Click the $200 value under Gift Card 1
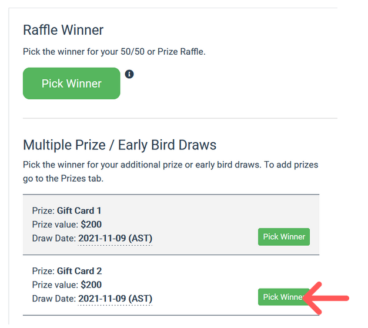Viewport: 368px width, 328px height. click(91, 225)
